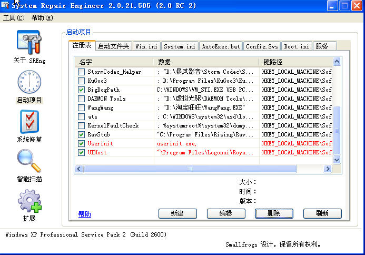Viewport: 365px width, 255px height.
Task: Click the 删除 button
Action: coord(274,213)
